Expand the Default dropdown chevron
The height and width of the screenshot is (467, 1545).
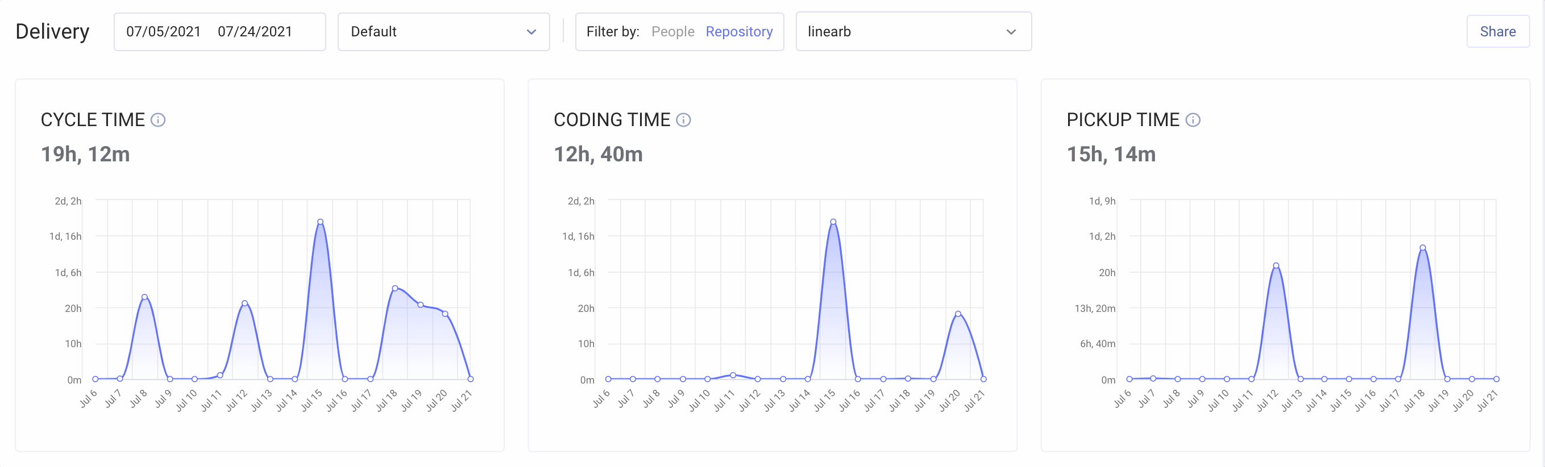point(531,32)
